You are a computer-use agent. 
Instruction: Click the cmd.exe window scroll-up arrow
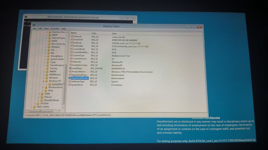pyautogui.click(x=134, y=22)
